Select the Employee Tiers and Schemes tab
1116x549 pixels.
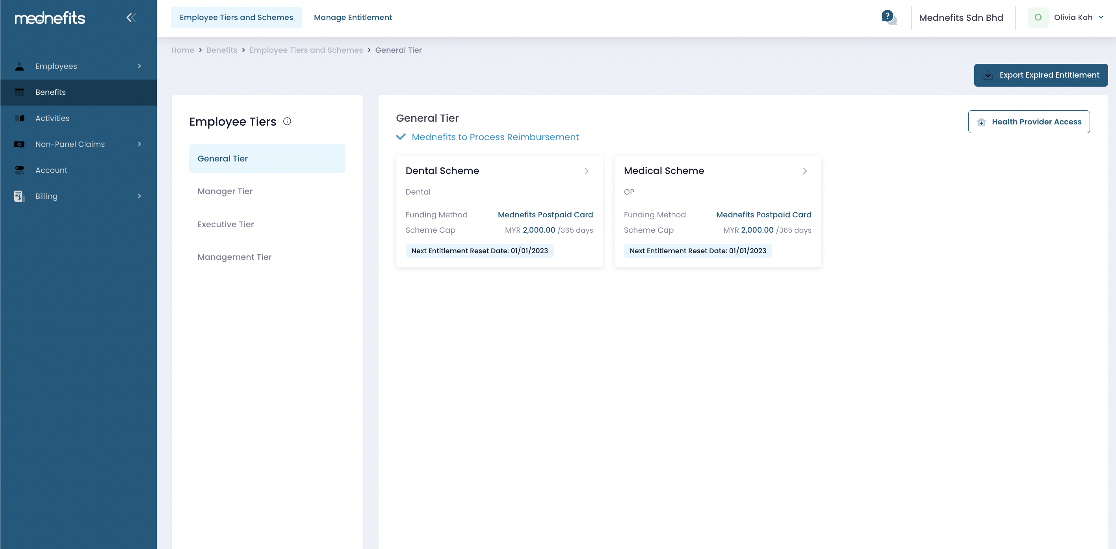236,17
